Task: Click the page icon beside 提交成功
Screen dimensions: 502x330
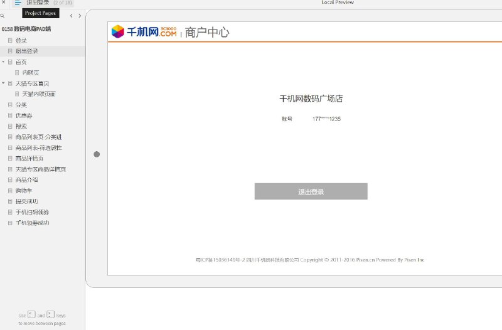Action: coord(10,201)
